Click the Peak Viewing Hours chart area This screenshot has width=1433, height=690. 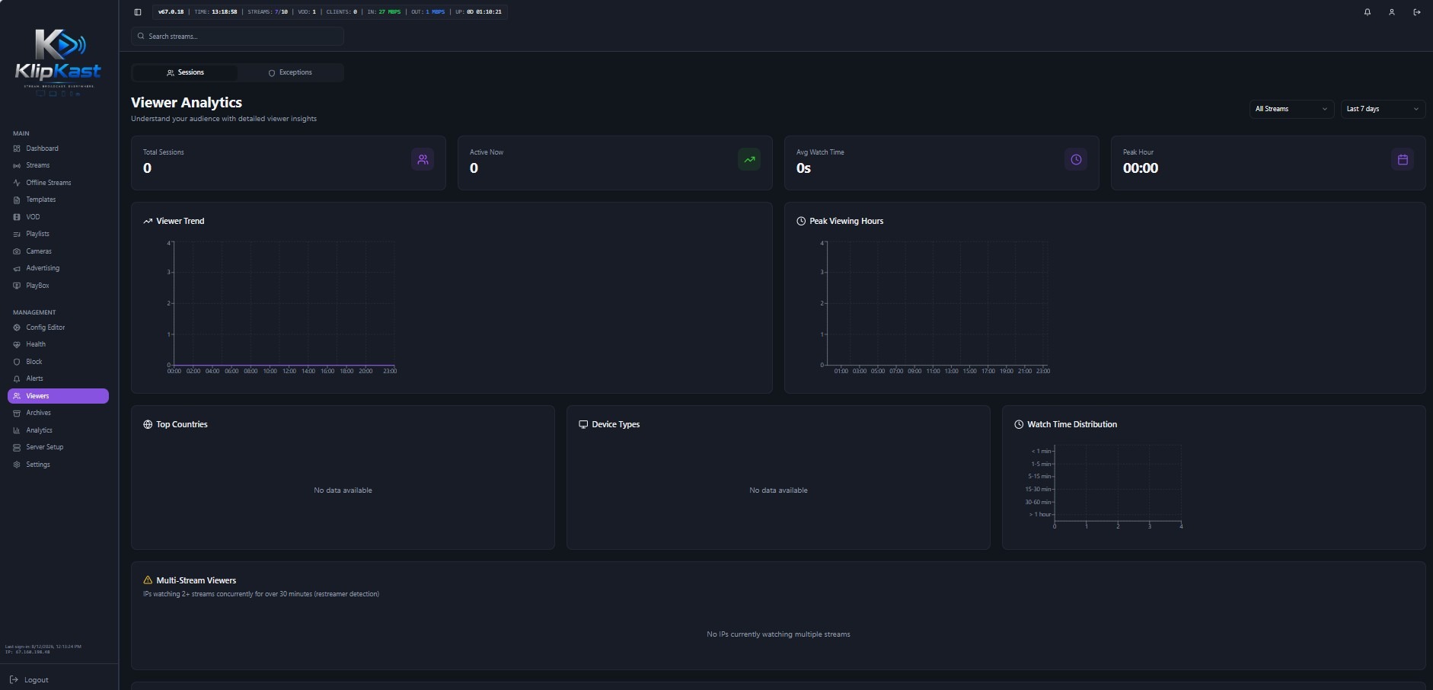(x=936, y=304)
